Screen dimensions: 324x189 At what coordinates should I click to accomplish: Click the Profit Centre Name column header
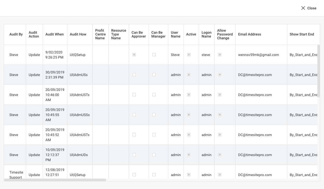tap(100, 34)
